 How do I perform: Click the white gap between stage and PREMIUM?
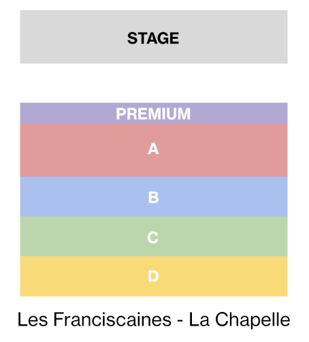pos(154,83)
